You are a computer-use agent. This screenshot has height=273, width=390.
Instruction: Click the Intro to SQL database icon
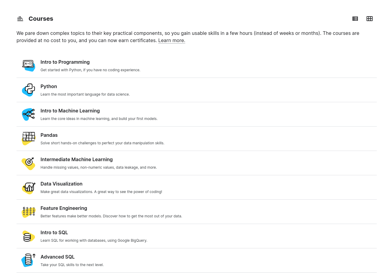(29, 236)
